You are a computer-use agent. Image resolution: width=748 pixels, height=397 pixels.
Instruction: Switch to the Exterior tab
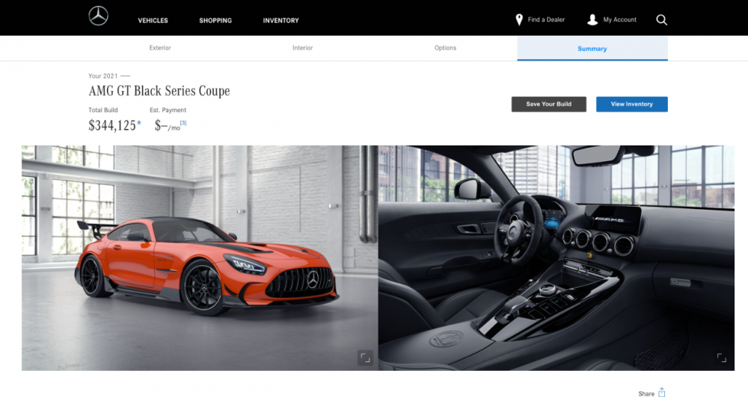pos(160,48)
